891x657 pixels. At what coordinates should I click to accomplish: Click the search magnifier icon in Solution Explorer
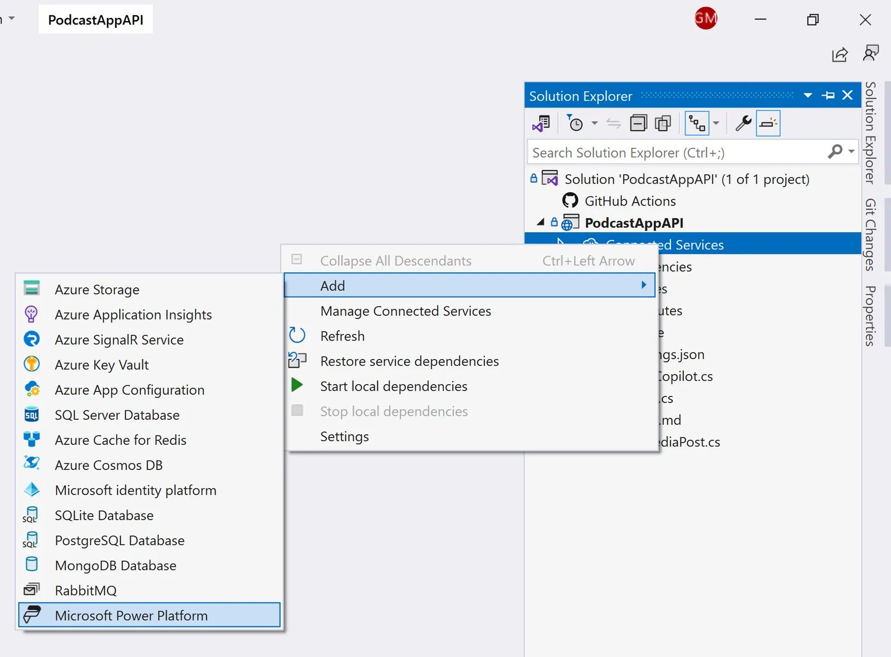point(835,151)
